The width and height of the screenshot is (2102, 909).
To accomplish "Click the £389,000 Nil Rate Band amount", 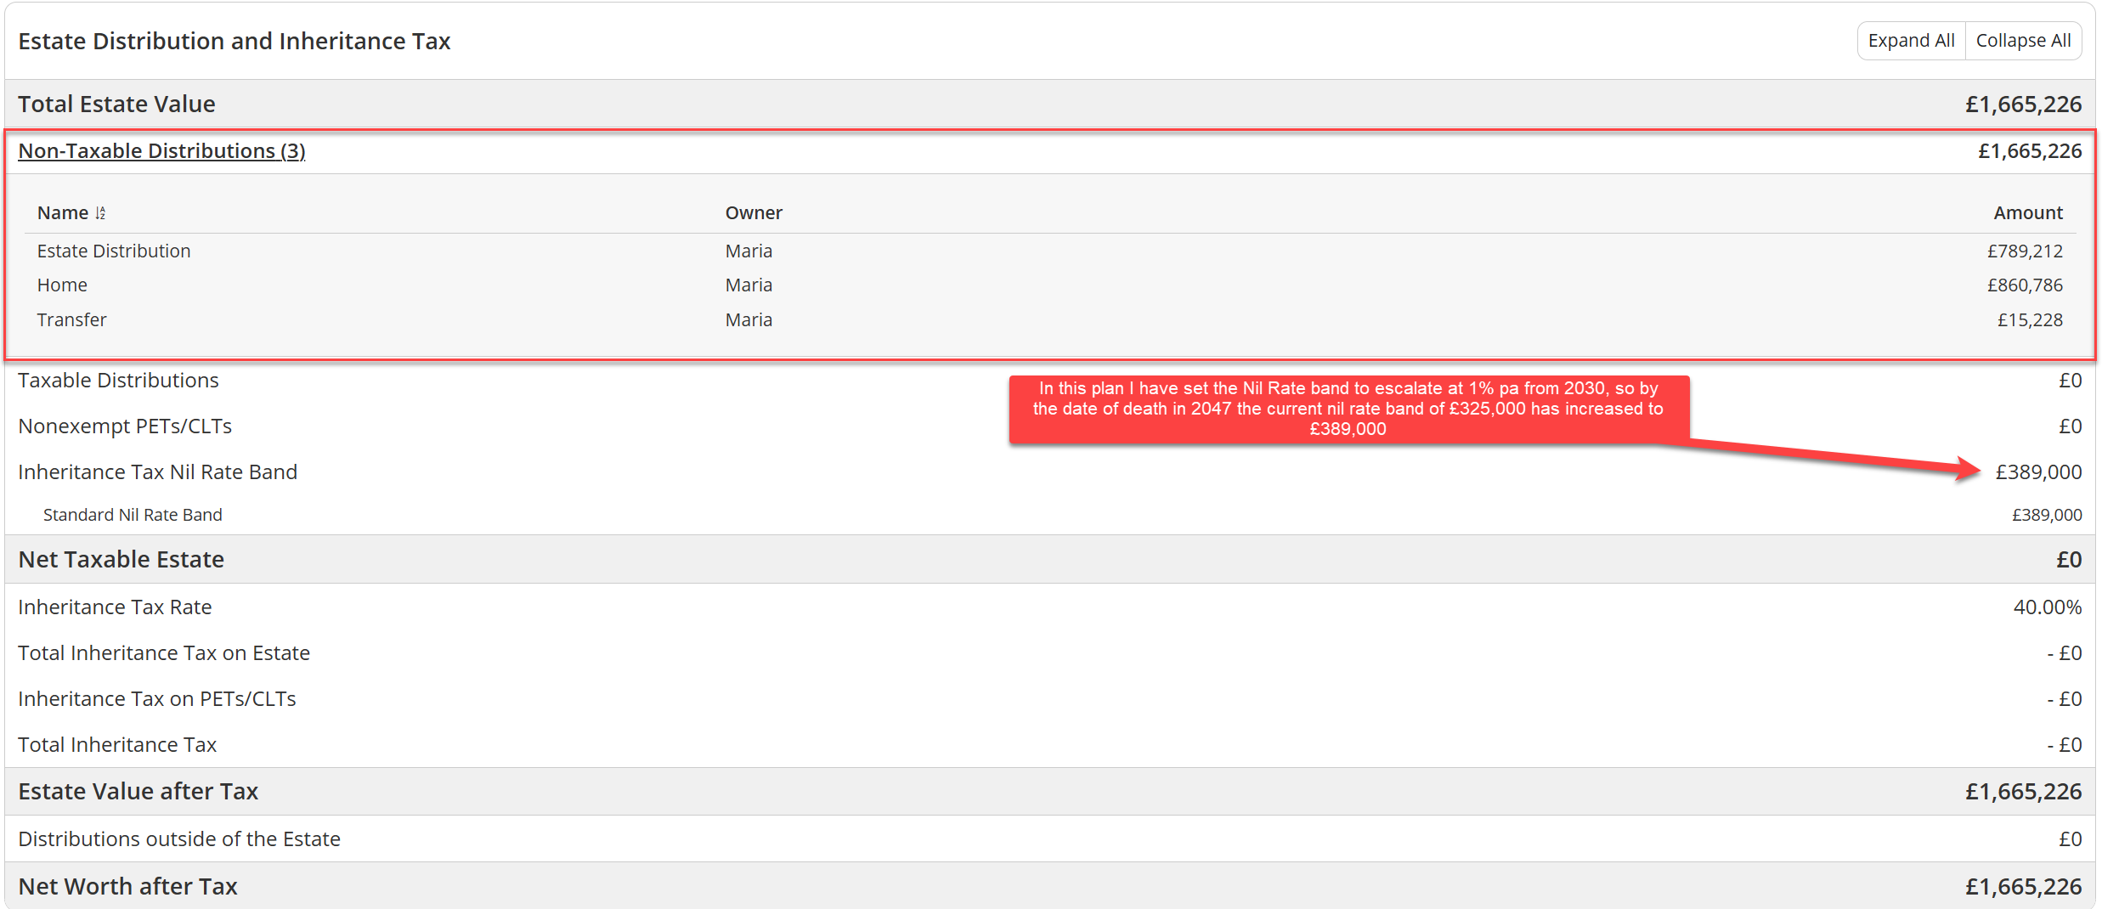I will coord(2037,472).
